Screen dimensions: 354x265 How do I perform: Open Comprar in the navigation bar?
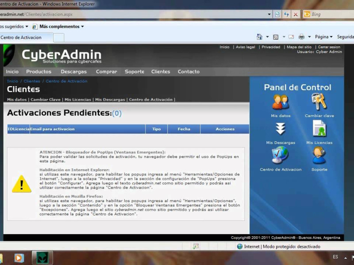click(x=106, y=72)
